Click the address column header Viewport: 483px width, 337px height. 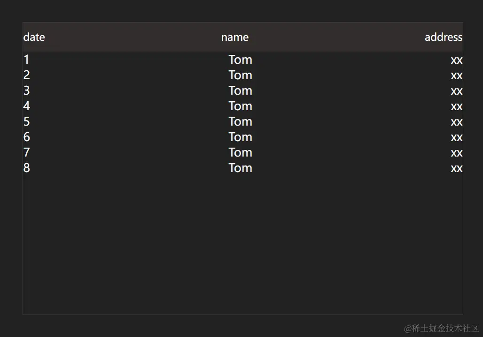pos(443,37)
